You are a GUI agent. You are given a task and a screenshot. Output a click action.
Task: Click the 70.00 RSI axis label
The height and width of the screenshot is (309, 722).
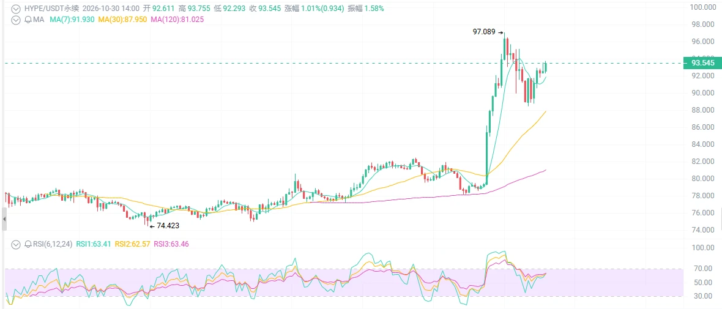point(704,269)
